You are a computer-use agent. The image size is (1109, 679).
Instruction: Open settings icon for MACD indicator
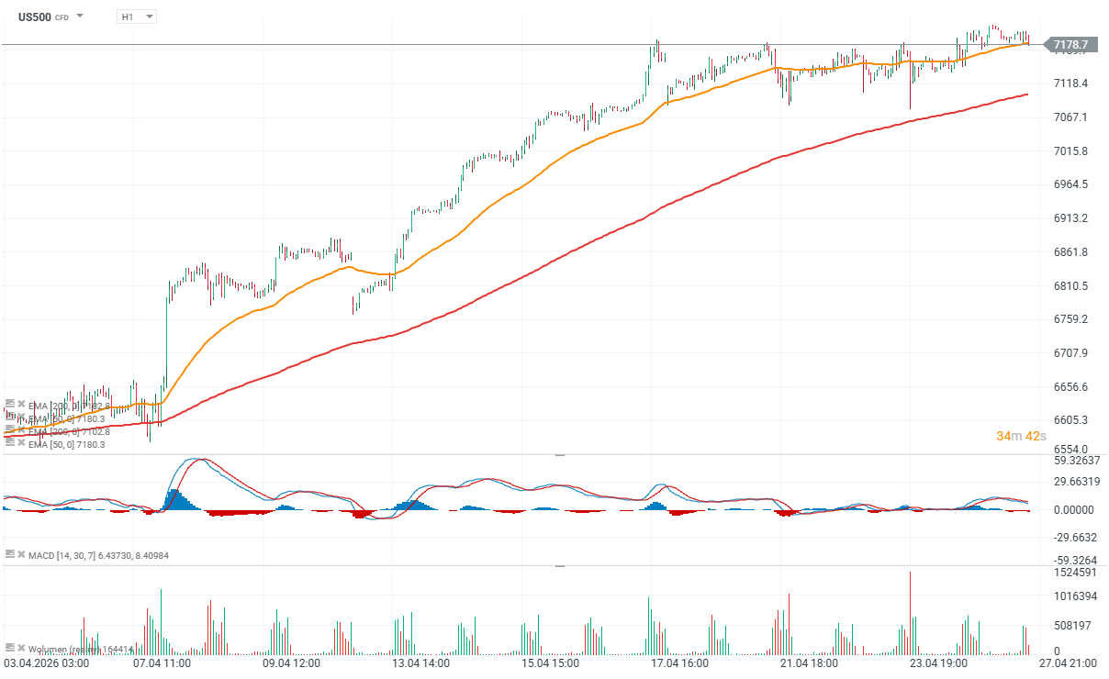[x=9, y=555]
